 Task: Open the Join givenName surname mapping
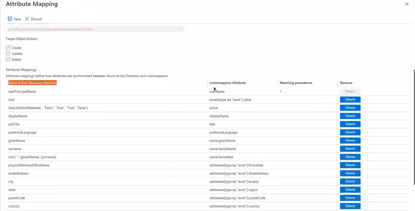(32, 157)
